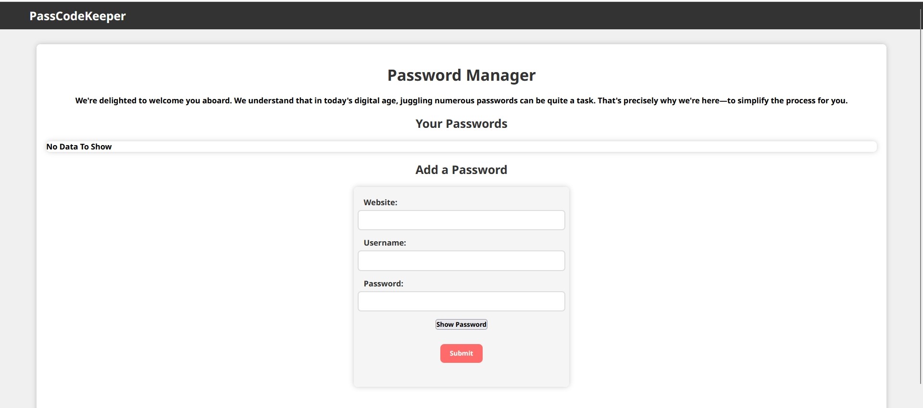Screen dimensions: 923x408
Task: Click the Password field label
Action: [383, 284]
